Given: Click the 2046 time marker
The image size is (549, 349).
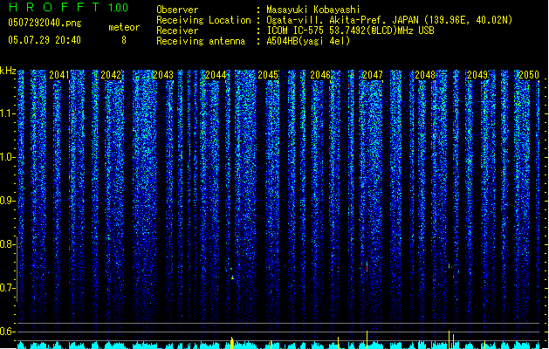Looking at the screenshot, I should (320, 75).
